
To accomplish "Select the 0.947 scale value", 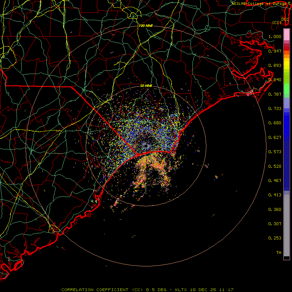I will point(275,51).
